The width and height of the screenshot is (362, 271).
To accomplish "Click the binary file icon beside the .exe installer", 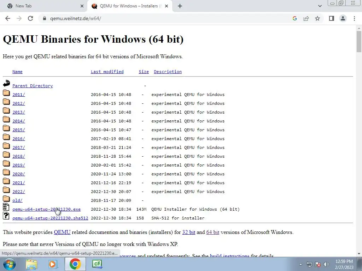I will [6, 207].
